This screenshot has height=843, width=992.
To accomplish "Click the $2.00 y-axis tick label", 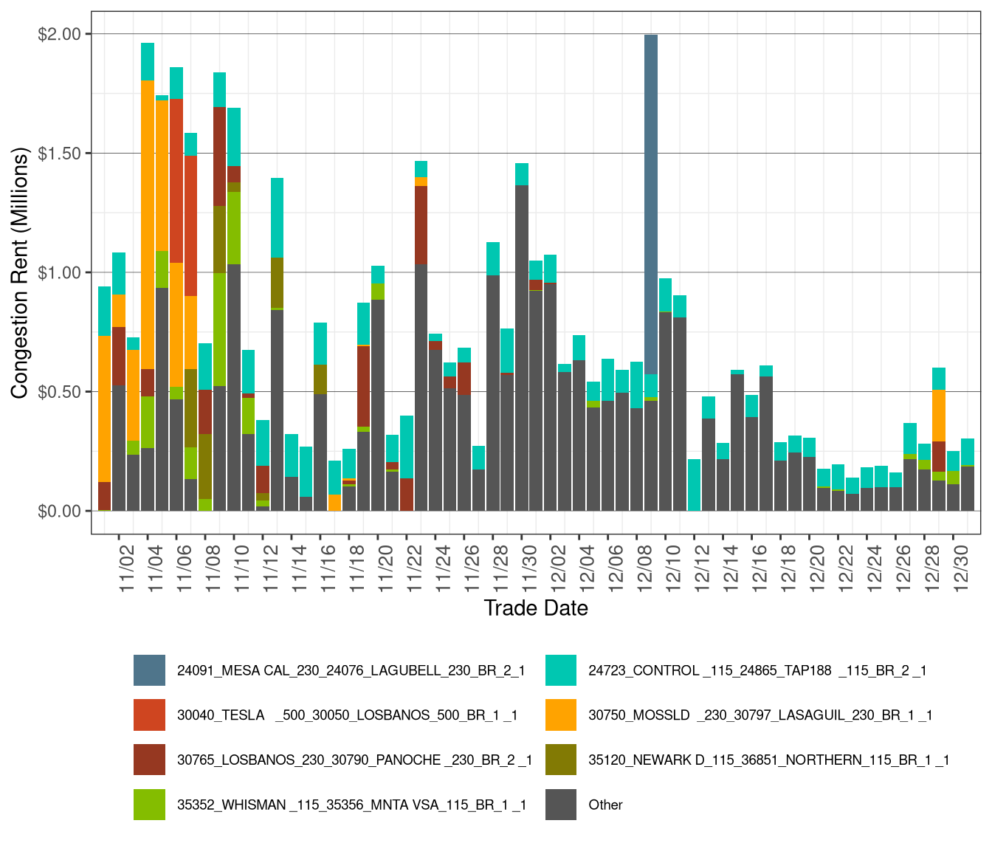I will click(60, 35).
